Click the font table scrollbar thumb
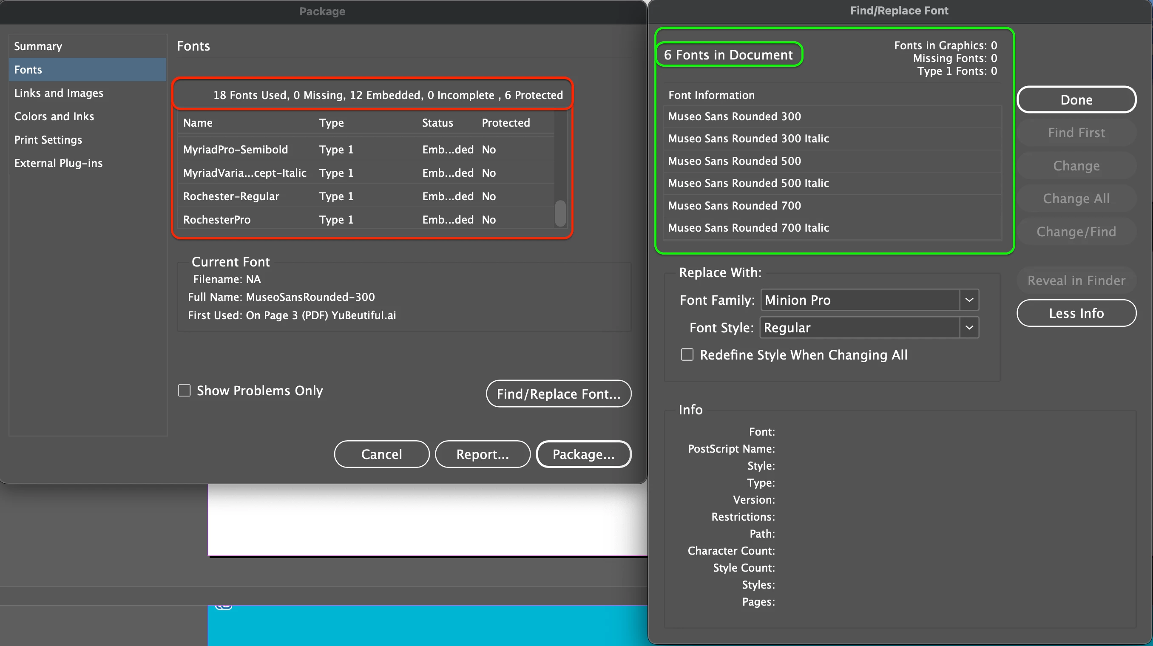Screen dimensions: 1153x646 click(x=560, y=213)
